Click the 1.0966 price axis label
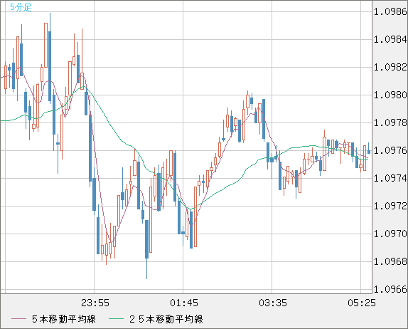The image size is (408, 329). (390, 289)
